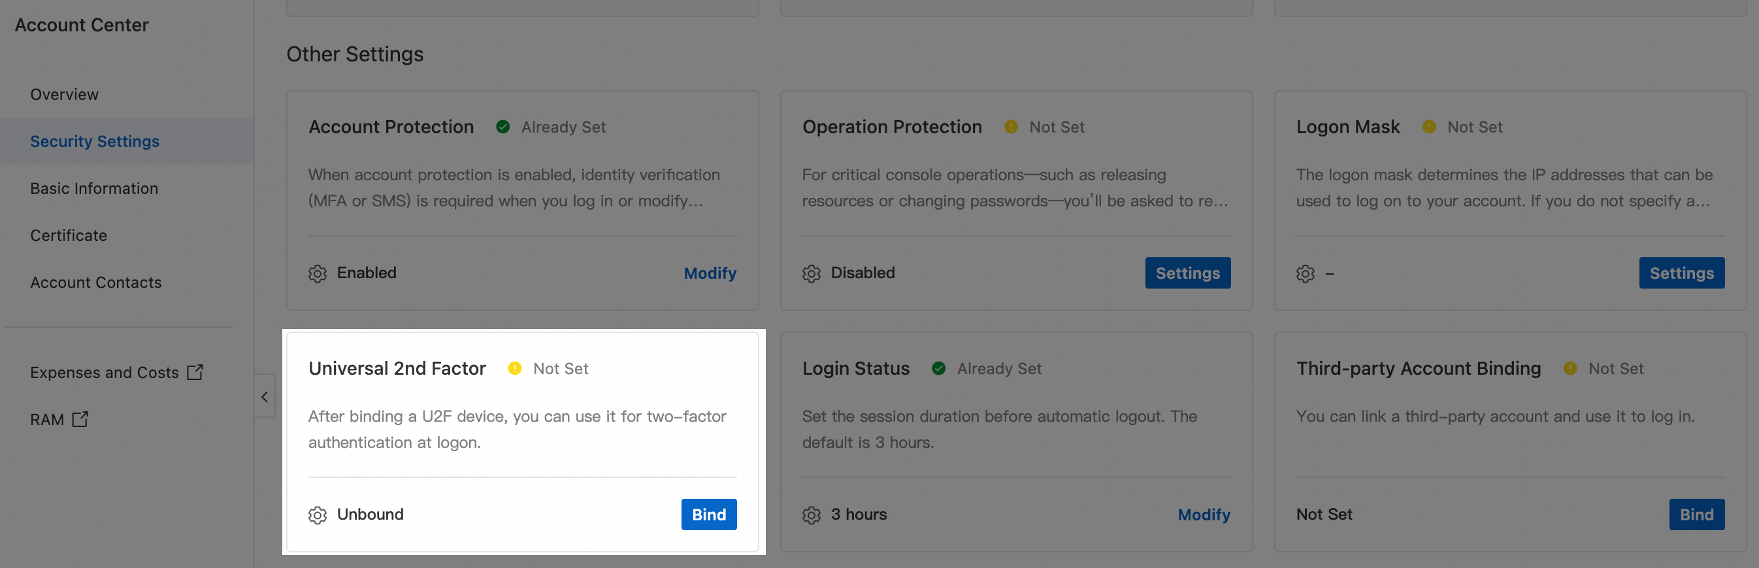Bind a third-party account
Image resolution: width=1759 pixels, height=568 pixels.
[1696, 515]
